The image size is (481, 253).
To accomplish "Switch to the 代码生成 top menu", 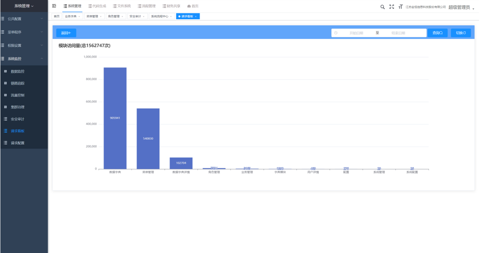I will [97, 6].
